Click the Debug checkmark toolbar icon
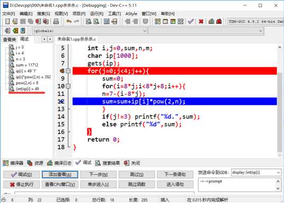This screenshot has width=284, height=203. [x=191, y=22]
